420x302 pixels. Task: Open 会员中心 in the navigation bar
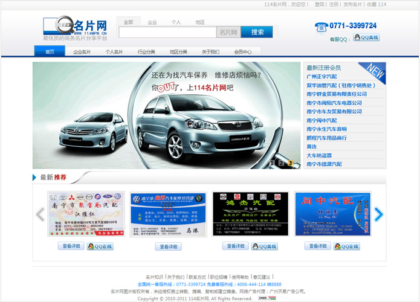[242, 52]
